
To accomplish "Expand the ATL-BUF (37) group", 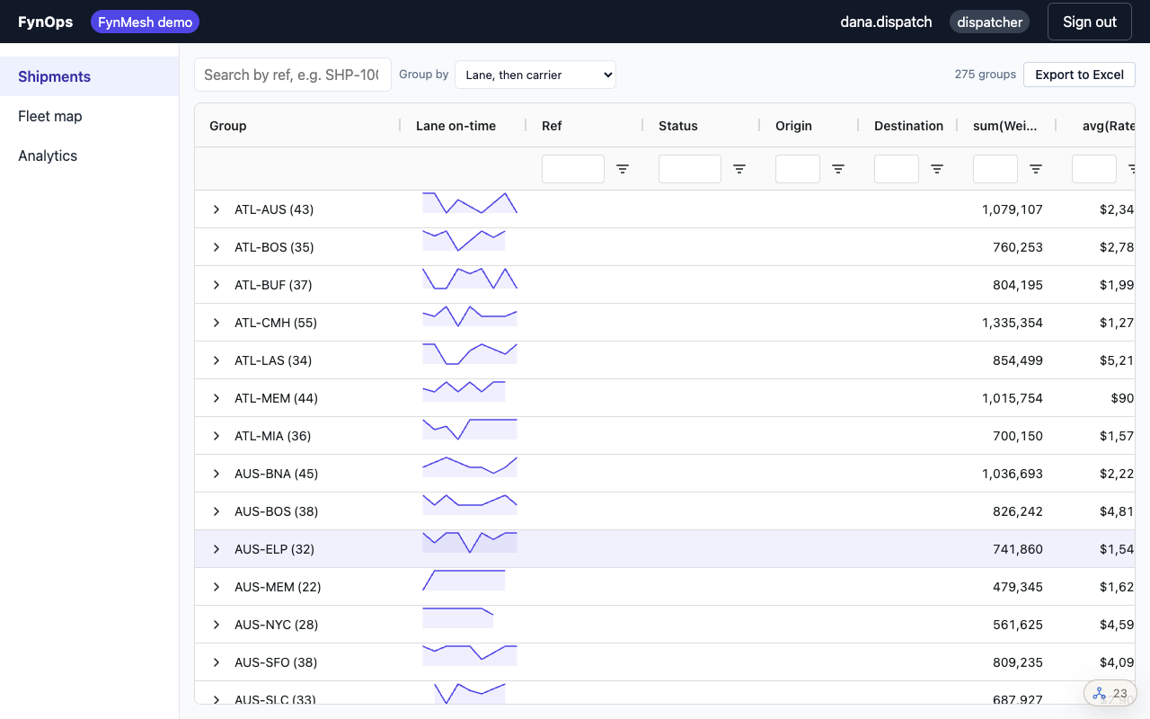I will pyautogui.click(x=217, y=285).
